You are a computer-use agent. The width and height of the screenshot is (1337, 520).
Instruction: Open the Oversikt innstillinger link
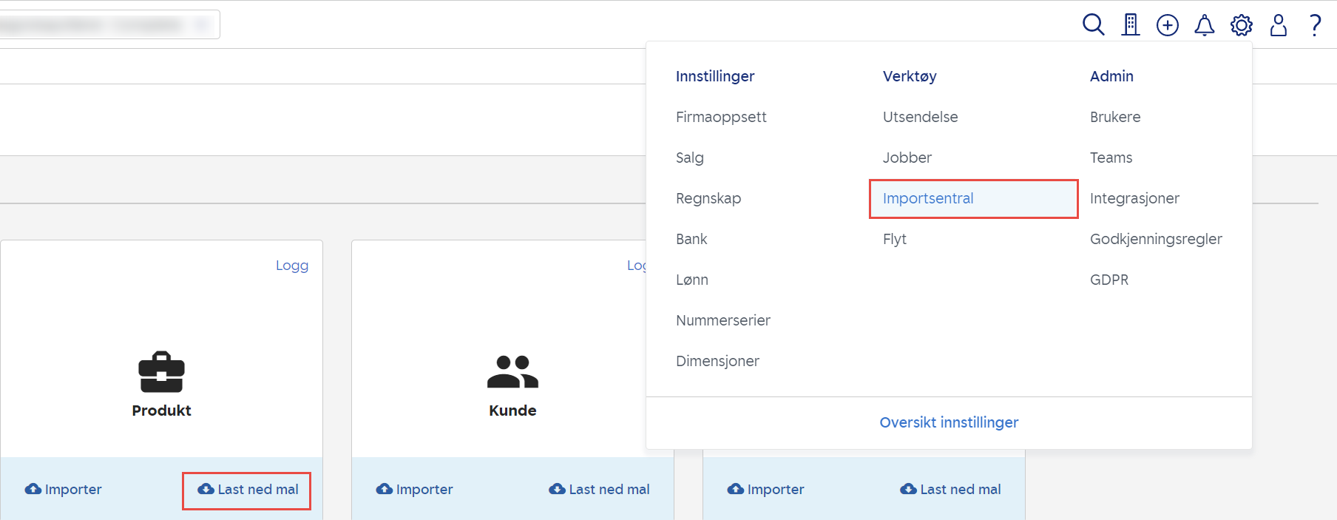(x=949, y=422)
